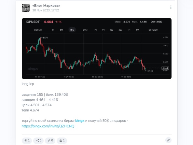
Task: Open the bingx.com/invite/QZHCNQ URL
Action: coord(48,126)
